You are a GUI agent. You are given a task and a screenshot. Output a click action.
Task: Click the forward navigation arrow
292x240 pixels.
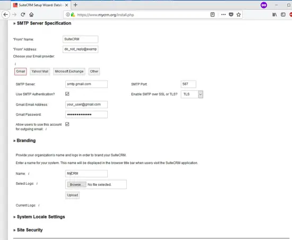(x=14, y=14)
